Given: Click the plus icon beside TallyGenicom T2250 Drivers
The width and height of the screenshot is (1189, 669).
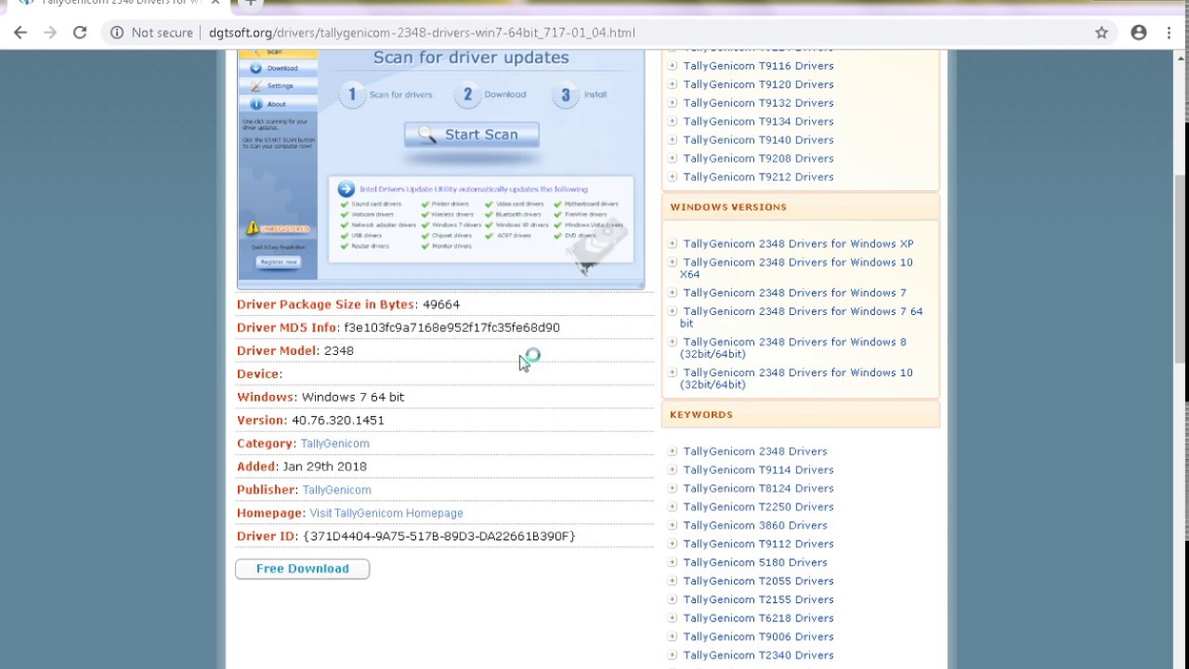Looking at the screenshot, I should (673, 507).
